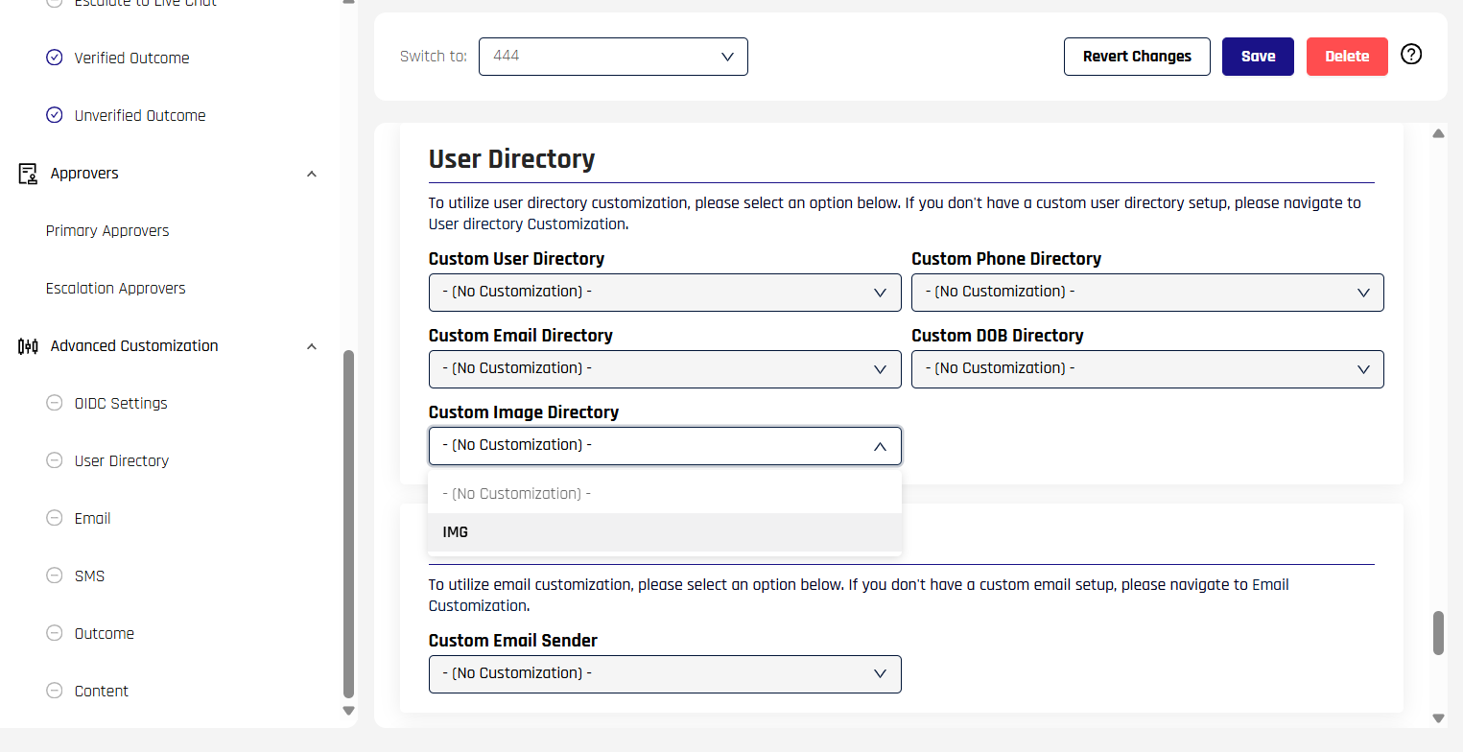Click the SMS status circle icon
Viewport: 1463px width, 752px height.
[55, 576]
